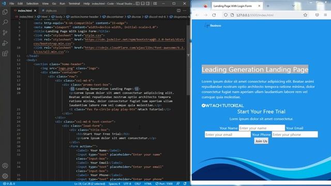This screenshot has height=186, width=331.
Task: Open Source Control view
Action: (x=5, y=33)
